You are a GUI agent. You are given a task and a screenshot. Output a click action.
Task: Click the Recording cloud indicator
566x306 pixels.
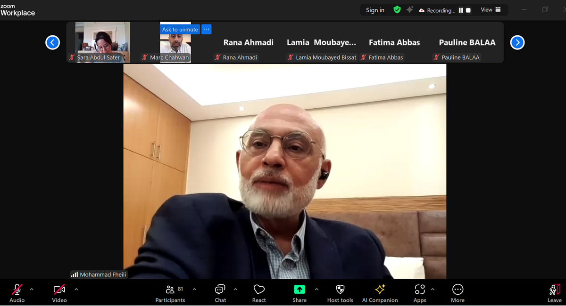point(437,10)
